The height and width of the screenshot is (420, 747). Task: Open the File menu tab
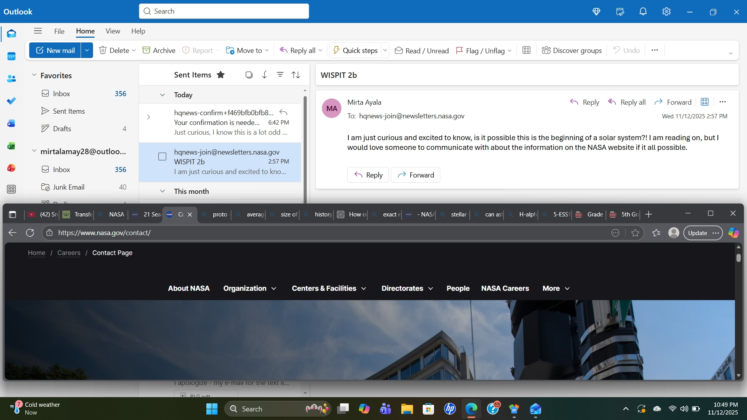tap(59, 31)
